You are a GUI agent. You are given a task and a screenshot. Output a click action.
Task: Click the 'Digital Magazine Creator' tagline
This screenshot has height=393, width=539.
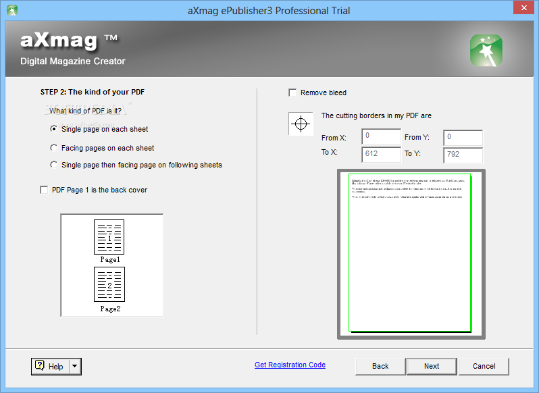click(72, 61)
